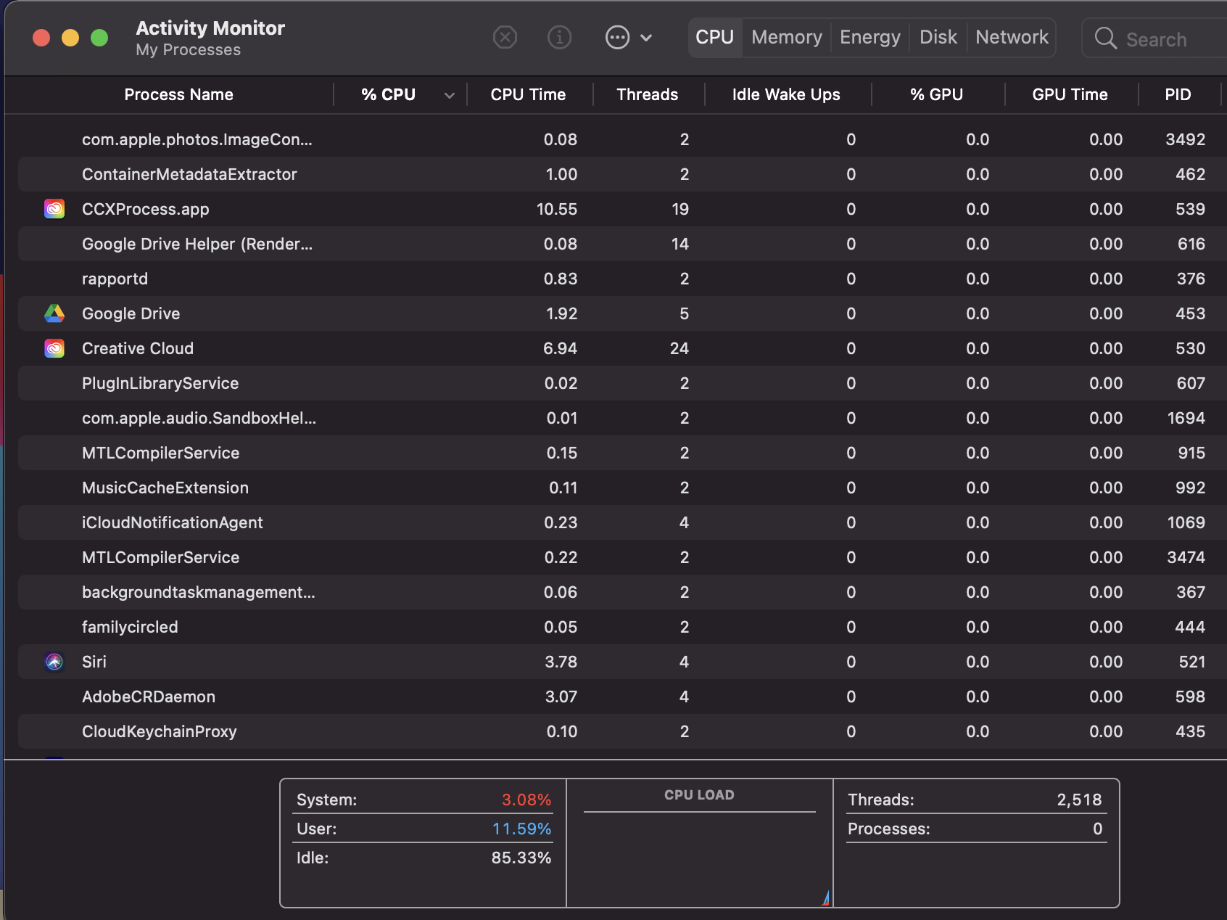Select the CloudKeychainProxy process
This screenshot has width=1227, height=920.
(x=160, y=731)
